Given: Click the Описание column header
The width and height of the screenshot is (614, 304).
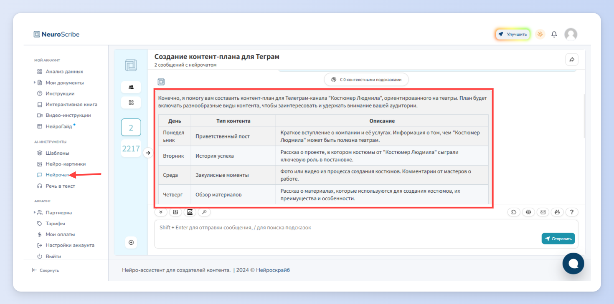Looking at the screenshot, I should coord(382,121).
